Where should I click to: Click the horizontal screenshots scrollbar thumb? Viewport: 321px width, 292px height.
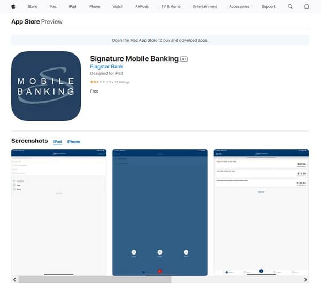[95, 280]
